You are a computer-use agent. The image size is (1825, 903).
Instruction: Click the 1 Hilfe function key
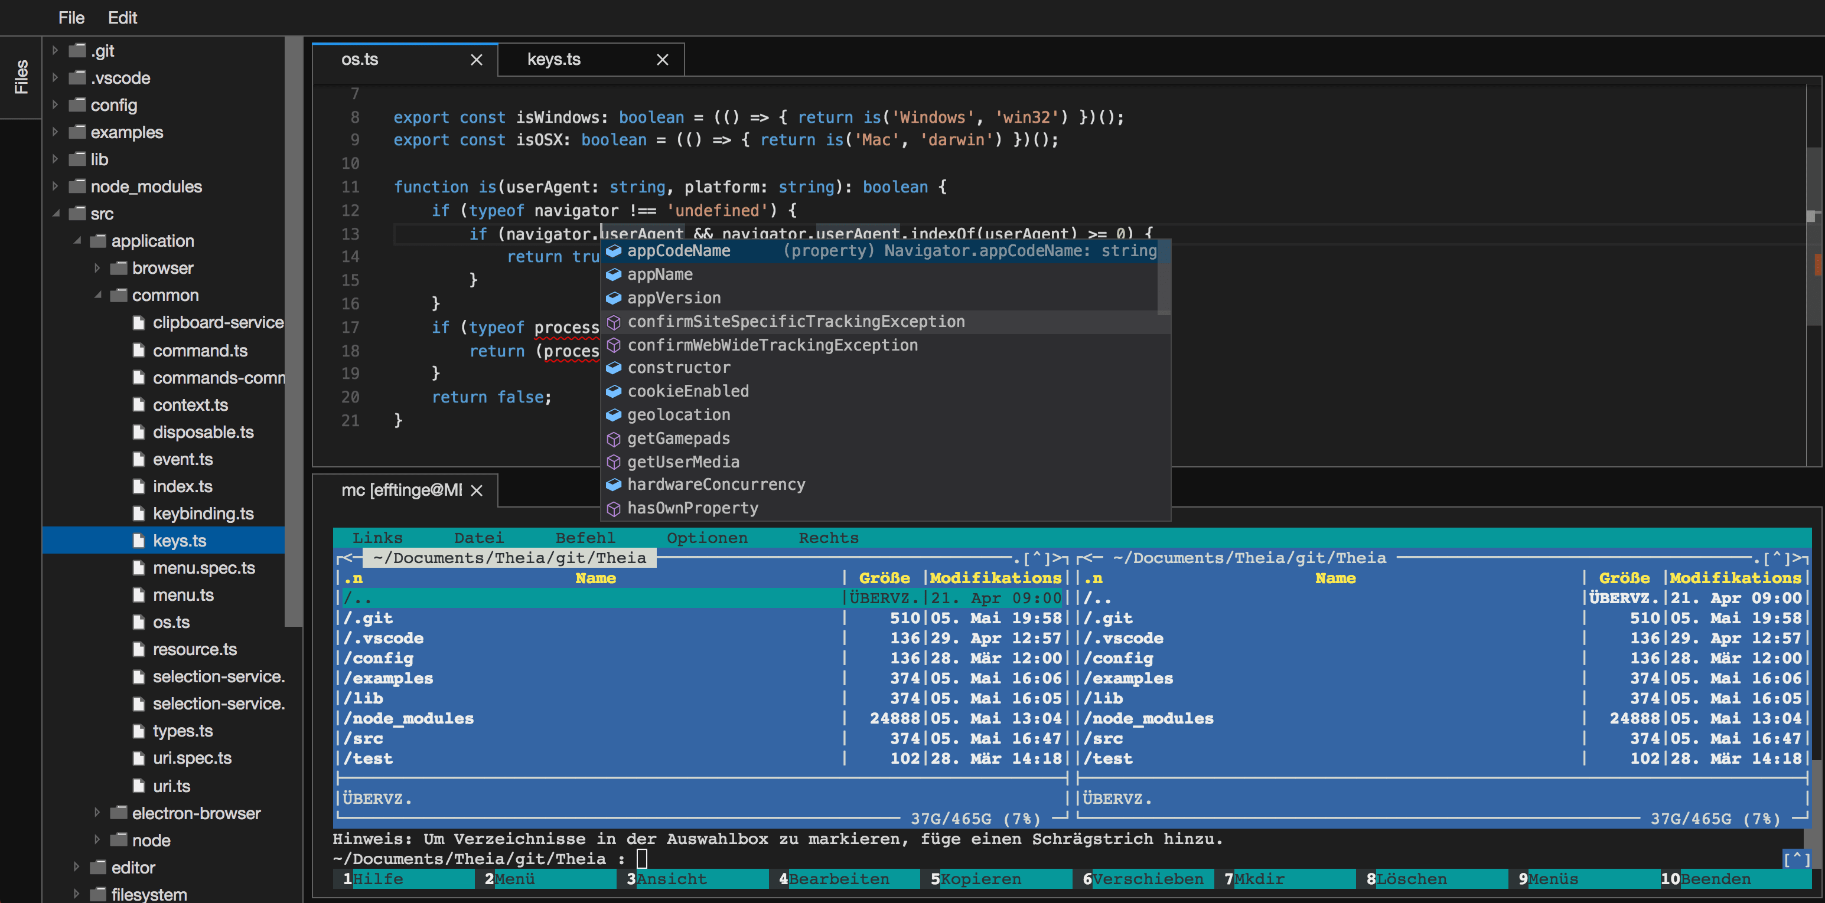(404, 879)
